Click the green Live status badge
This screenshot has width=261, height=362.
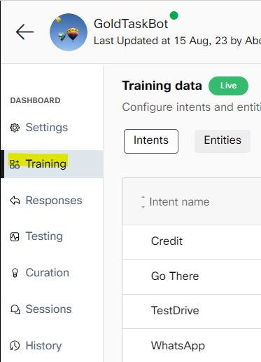228,86
